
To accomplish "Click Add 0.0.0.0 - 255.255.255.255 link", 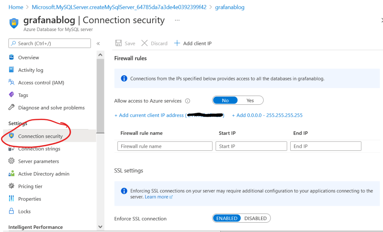I will 267,115.
